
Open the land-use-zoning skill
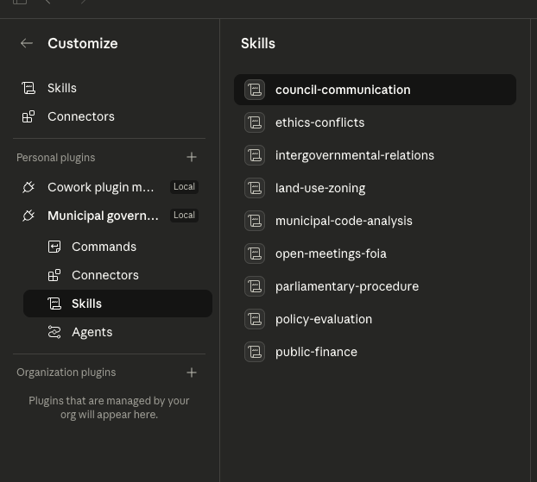[x=319, y=188]
